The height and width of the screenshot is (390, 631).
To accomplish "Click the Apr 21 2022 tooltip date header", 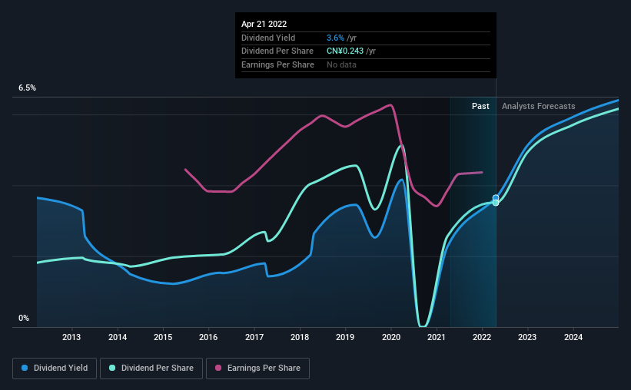I will (264, 24).
